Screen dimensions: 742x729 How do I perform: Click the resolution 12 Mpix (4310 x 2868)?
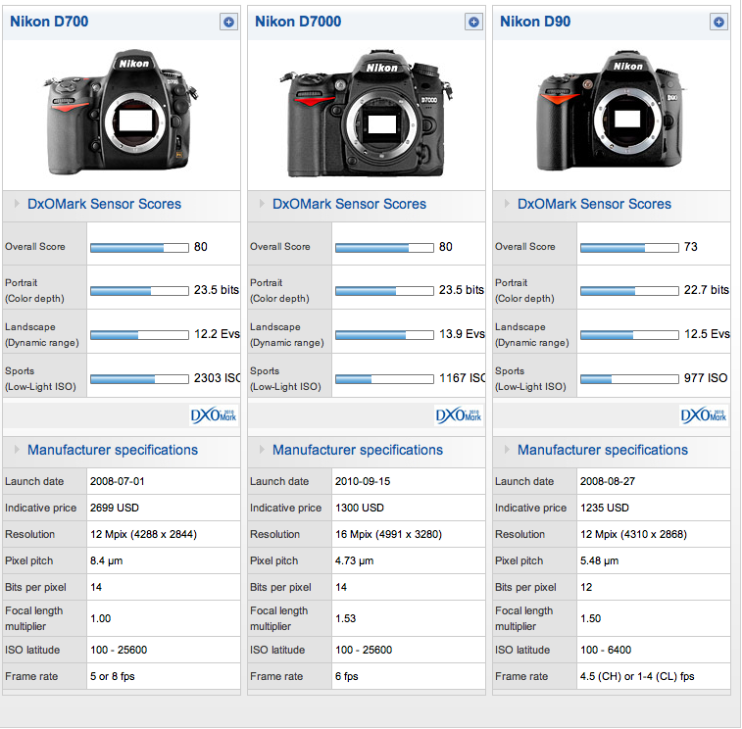pos(633,534)
